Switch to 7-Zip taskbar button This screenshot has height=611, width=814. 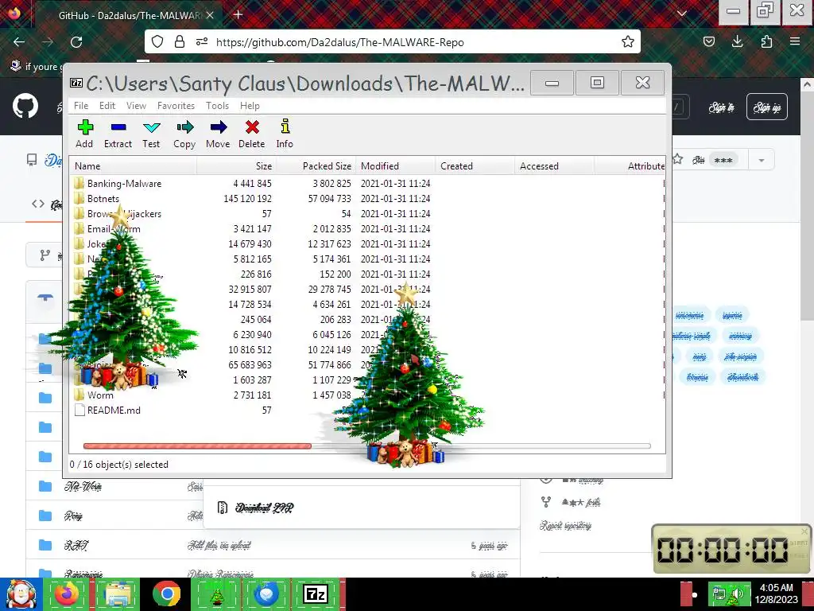[316, 594]
